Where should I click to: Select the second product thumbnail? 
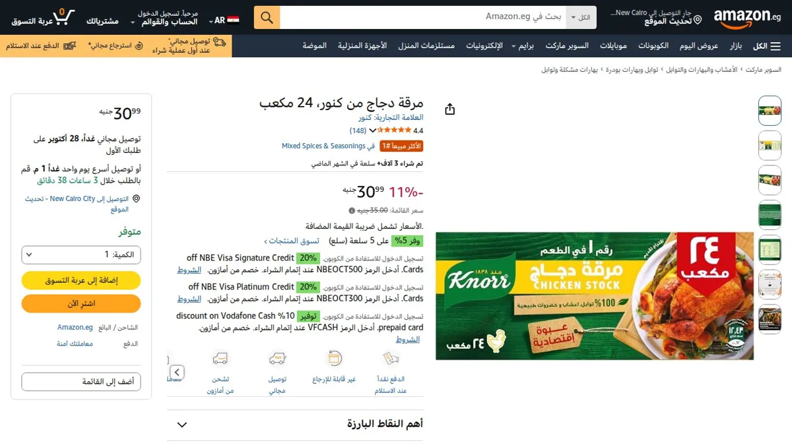tap(770, 145)
